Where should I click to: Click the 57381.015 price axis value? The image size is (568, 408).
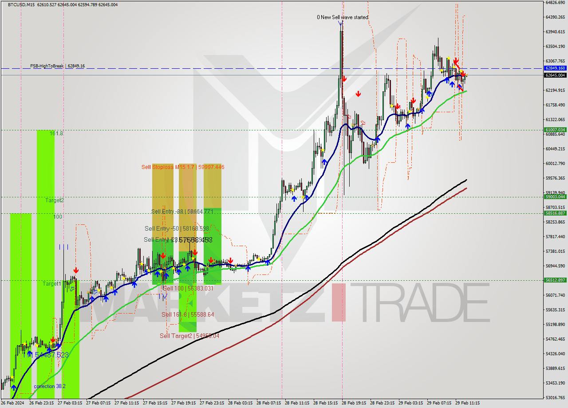tap(555, 251)
